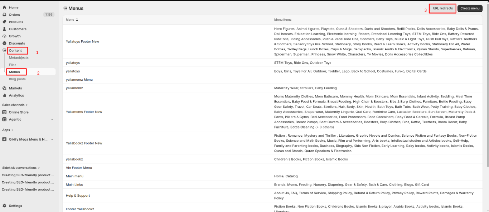Open the yallatoys menu containing Boys, Girls
This screenshot has width=489, height=212.
click(73, 71)
